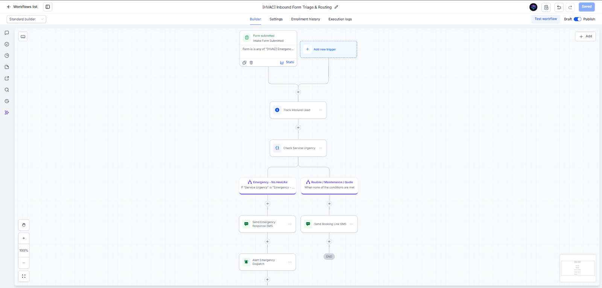
Task: Switch to the Builder tab
Action: click(x=255, y=19)
